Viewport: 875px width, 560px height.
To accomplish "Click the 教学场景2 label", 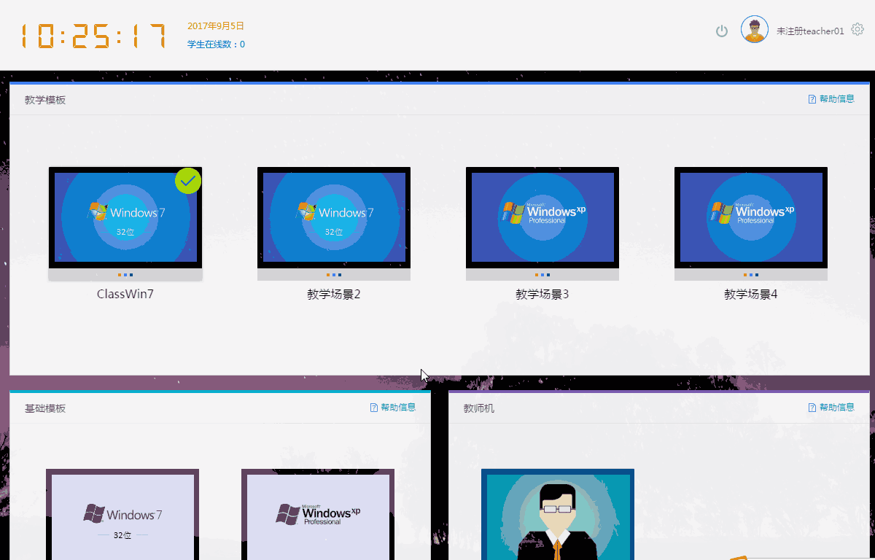I will click(334, 295).
